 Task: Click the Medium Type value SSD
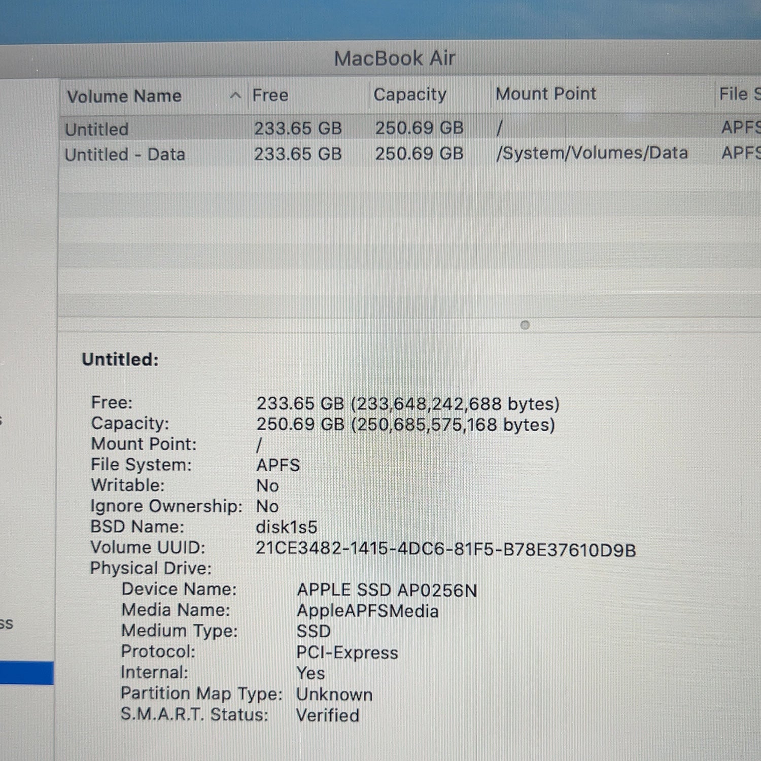(x=314, y=631)
